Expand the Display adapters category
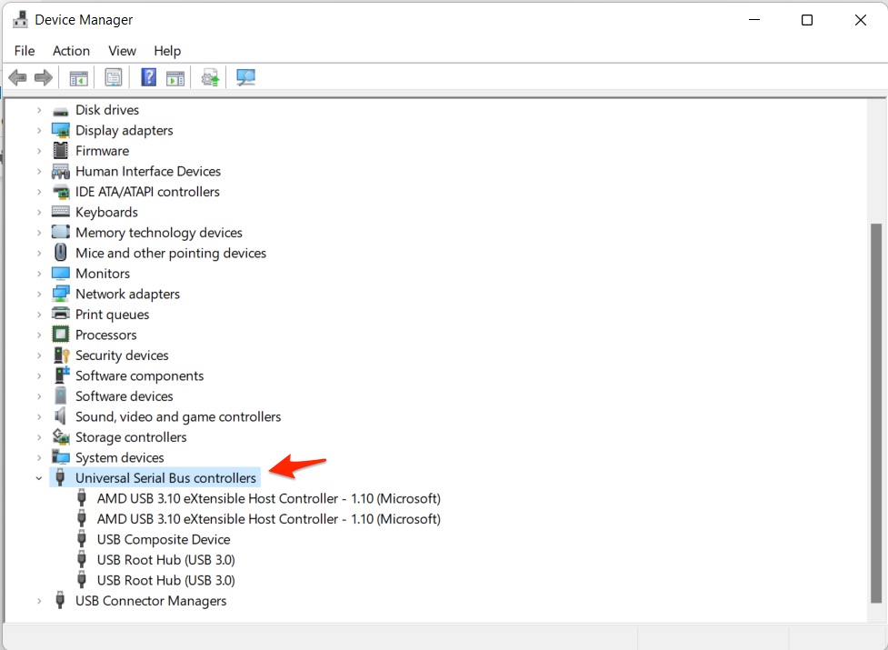This screenshot has height=650, width=888. click(x=38, y=131)
